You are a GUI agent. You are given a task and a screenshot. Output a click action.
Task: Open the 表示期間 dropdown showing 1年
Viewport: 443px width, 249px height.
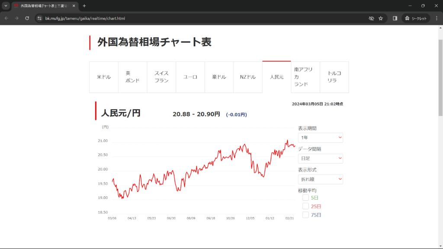pyautogui.click(x=320, y=138)
